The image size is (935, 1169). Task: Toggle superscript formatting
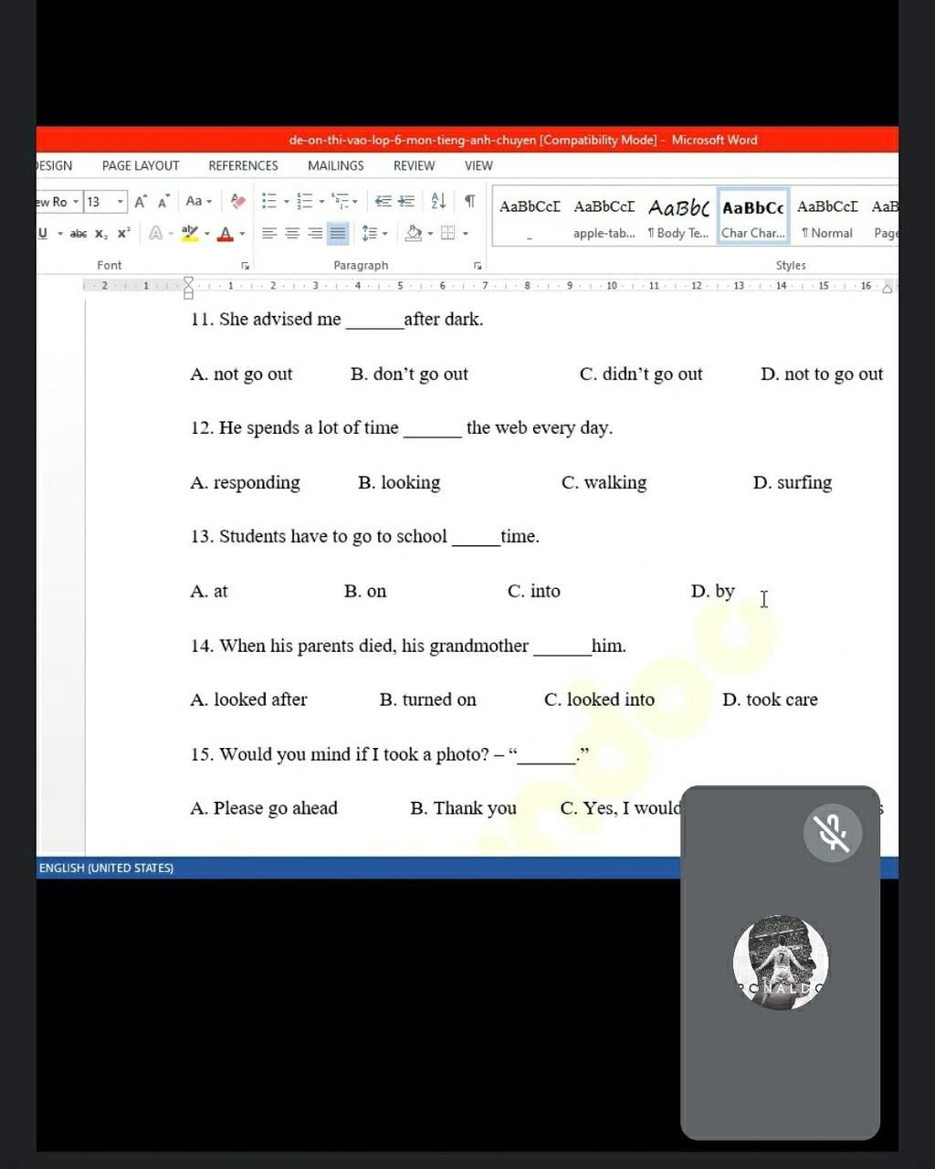tap(124, 234)
